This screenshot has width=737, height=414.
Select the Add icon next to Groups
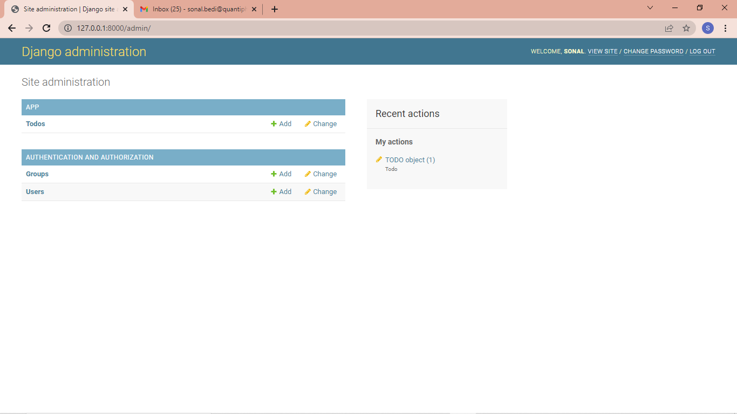coord(272,174)
